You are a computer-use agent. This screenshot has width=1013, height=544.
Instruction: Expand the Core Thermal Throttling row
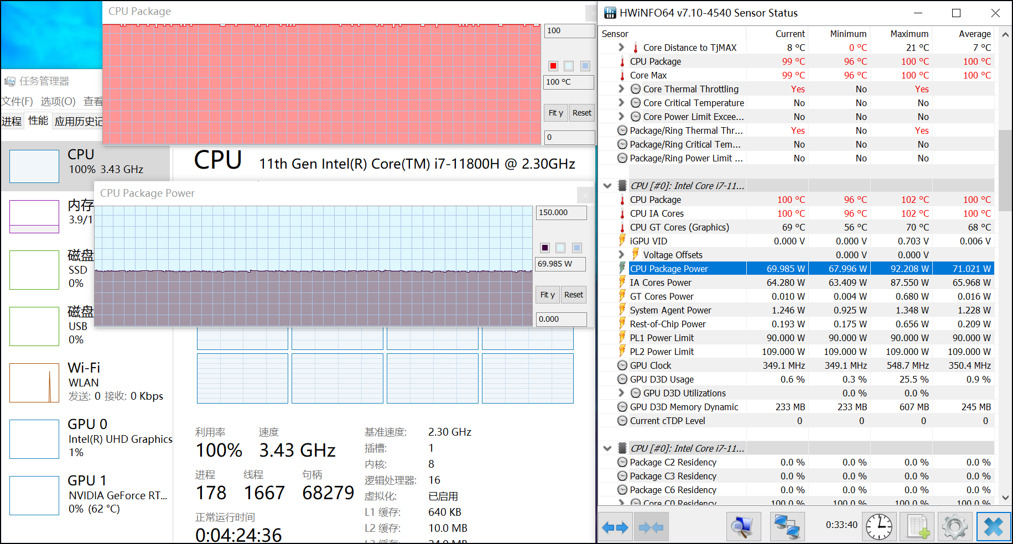coord(621,89)
